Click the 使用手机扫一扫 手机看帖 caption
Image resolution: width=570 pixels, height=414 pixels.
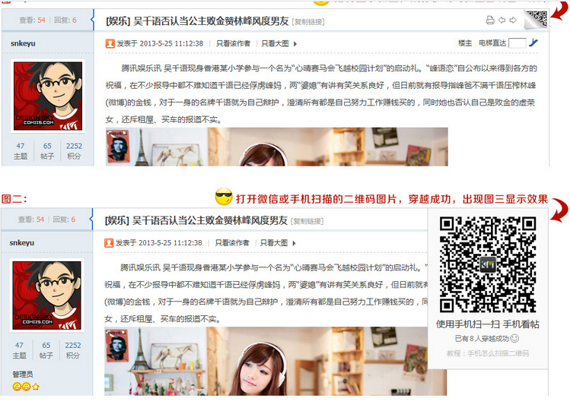pos(488,324)
